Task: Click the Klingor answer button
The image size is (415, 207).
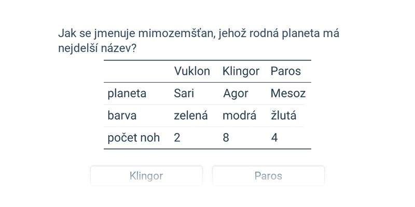Action: [146, 176]
